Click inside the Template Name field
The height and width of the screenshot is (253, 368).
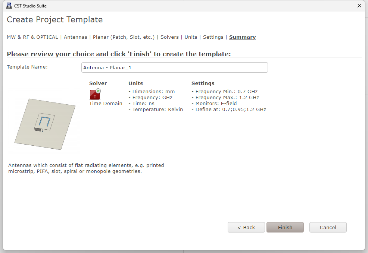click(x=174, y=67)
